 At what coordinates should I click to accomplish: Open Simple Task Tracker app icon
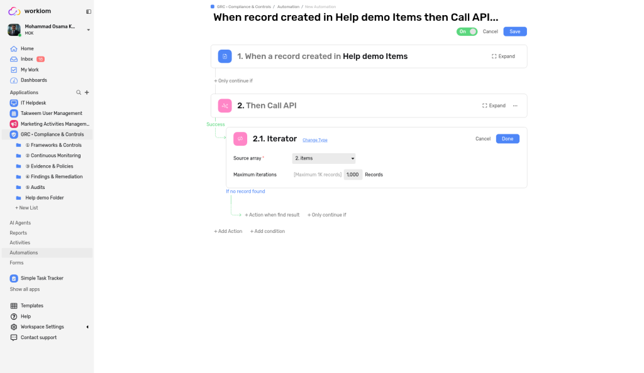[x=14, y=278]
